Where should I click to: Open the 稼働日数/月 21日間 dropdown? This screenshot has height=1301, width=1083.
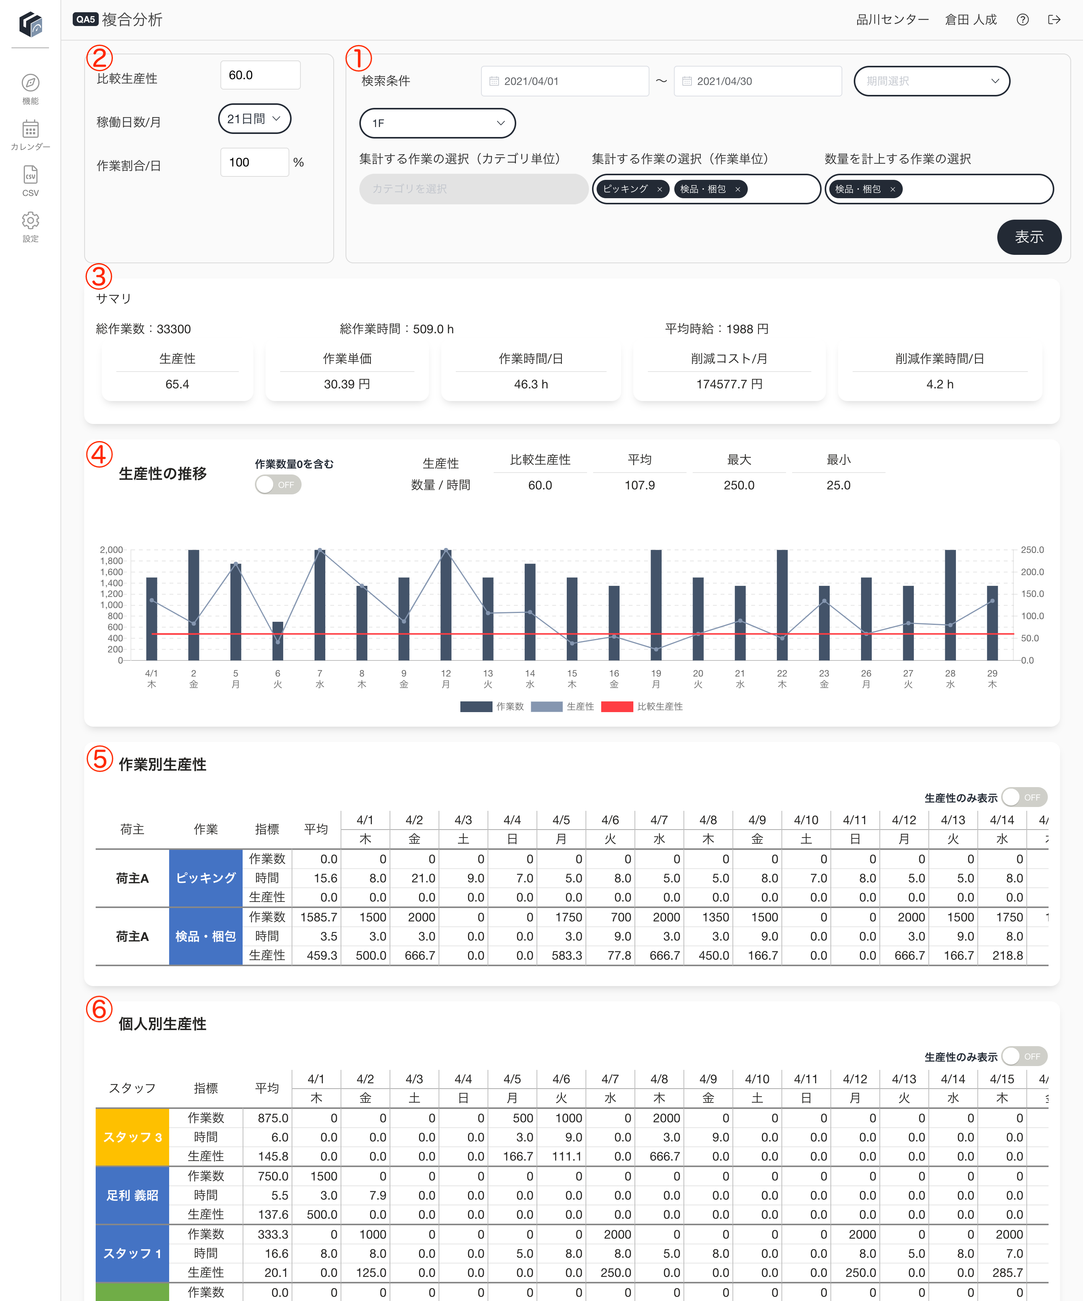click(x=254, y=118)
